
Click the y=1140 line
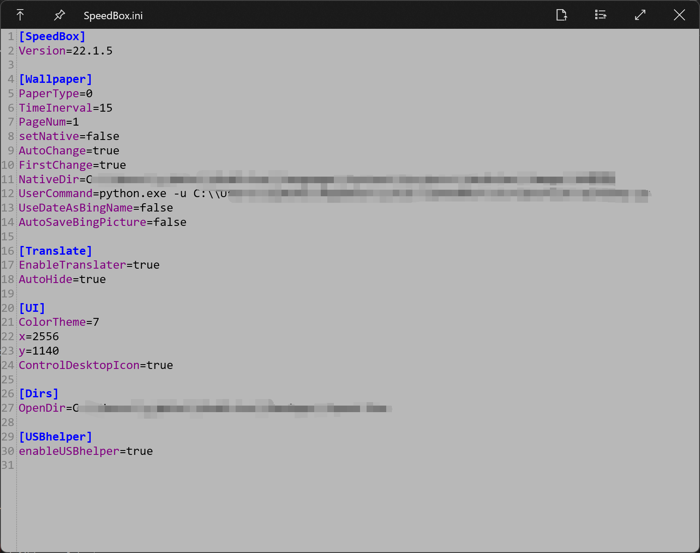39,351
